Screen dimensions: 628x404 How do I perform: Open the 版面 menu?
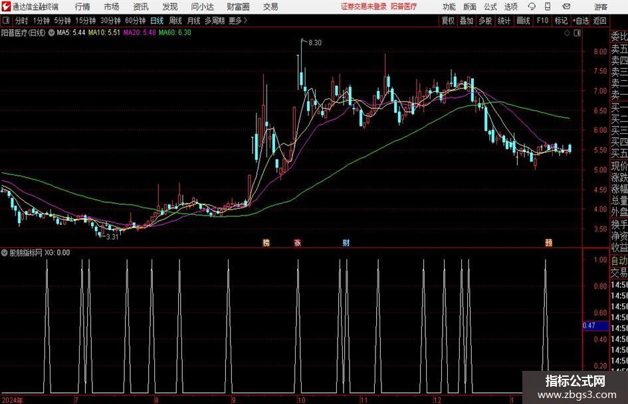pos(469,7)
